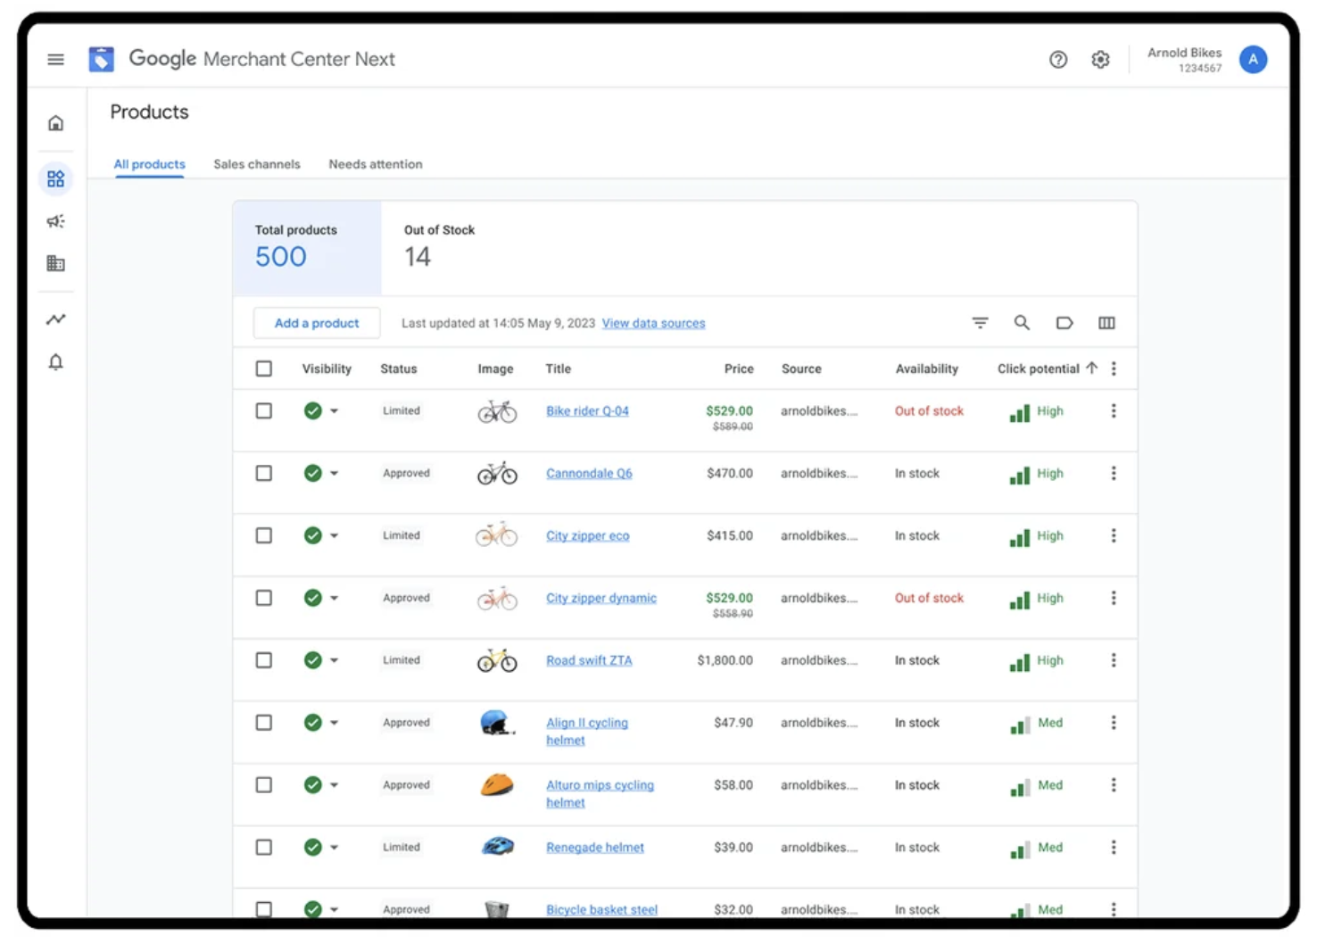The image size is (1317, 944).
Task: Select the checkbox for Bike rider Q-04
Action: 263,410
